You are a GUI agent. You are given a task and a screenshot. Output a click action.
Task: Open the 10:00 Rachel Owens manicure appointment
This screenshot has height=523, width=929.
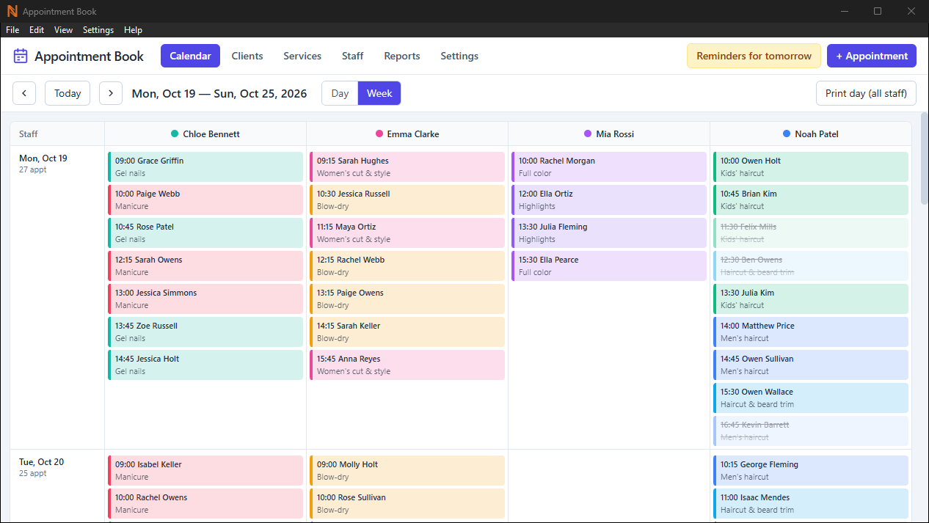click(x=205, y=503)
